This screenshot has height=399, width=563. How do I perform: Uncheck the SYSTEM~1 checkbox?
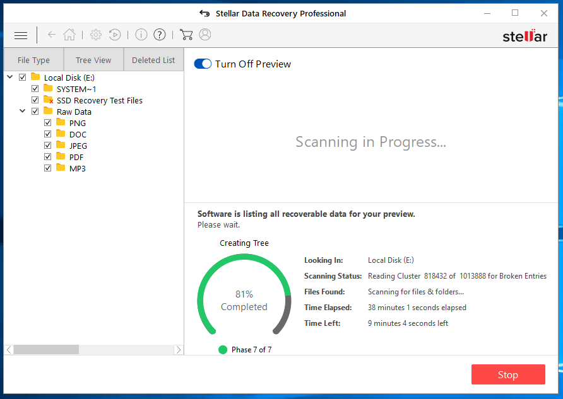pos(35,88)
